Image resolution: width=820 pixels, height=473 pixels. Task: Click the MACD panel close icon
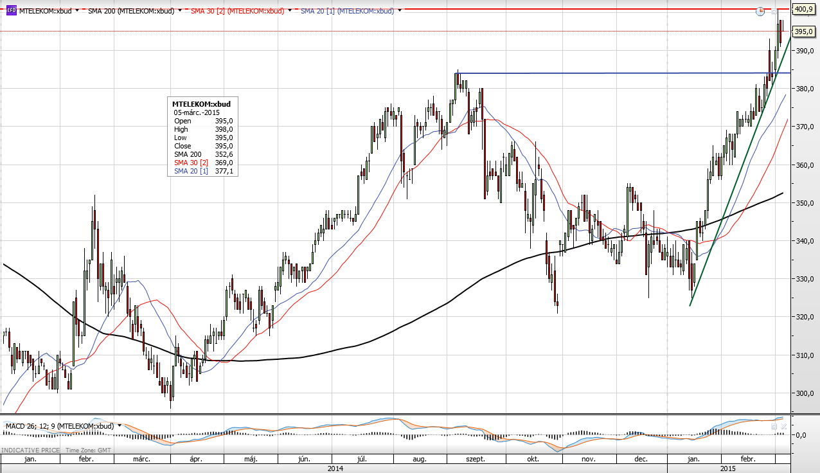[x=783, y=426]
